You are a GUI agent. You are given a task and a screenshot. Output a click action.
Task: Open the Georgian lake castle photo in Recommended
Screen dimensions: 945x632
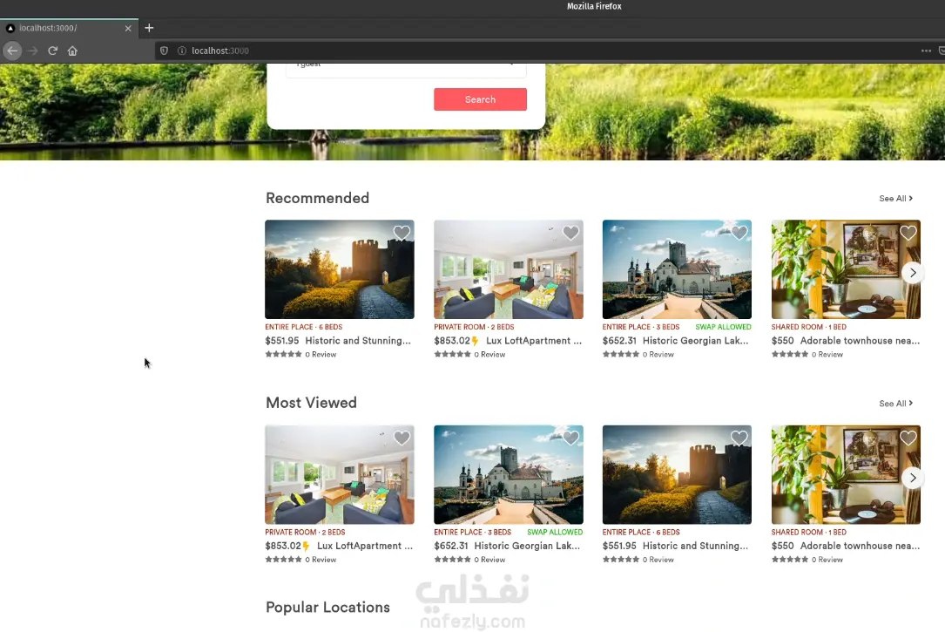(x=677, y=269)
